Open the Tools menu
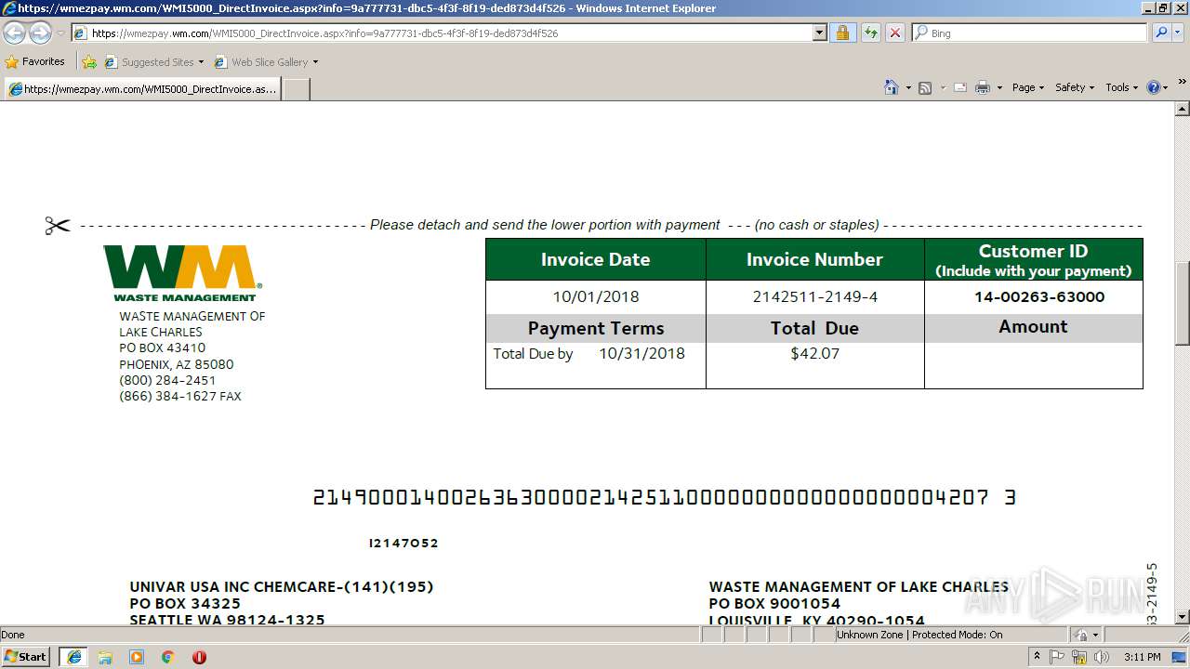Image resolution: width=1190 pixels, height=669 pixels. (1121, 87)
